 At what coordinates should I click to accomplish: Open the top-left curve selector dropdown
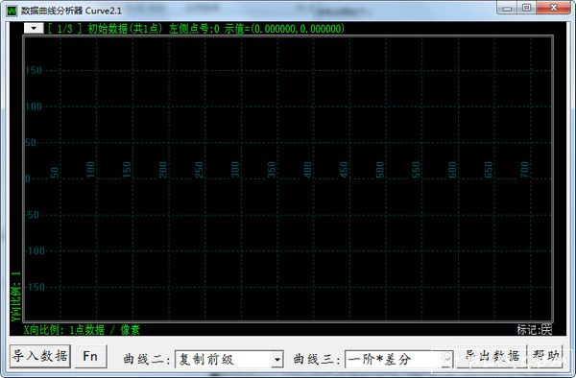pos(34,28)
